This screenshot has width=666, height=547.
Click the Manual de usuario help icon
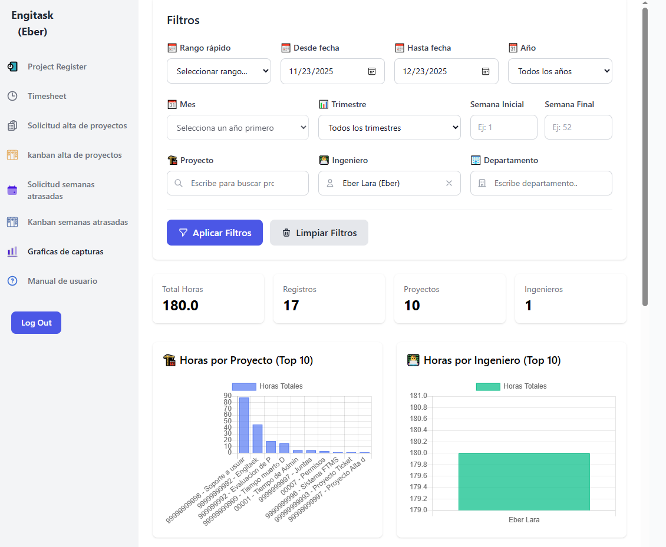(12, 281)
